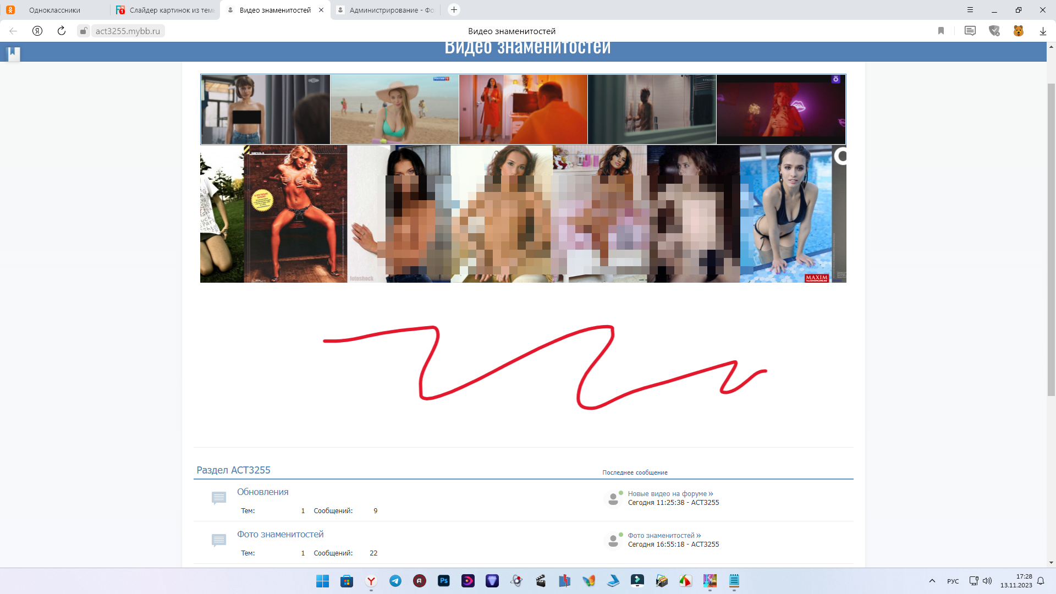Open the reader mode icon in toolbar
Viewport: 1056px width, 594px height.
[x=970, y=31]
